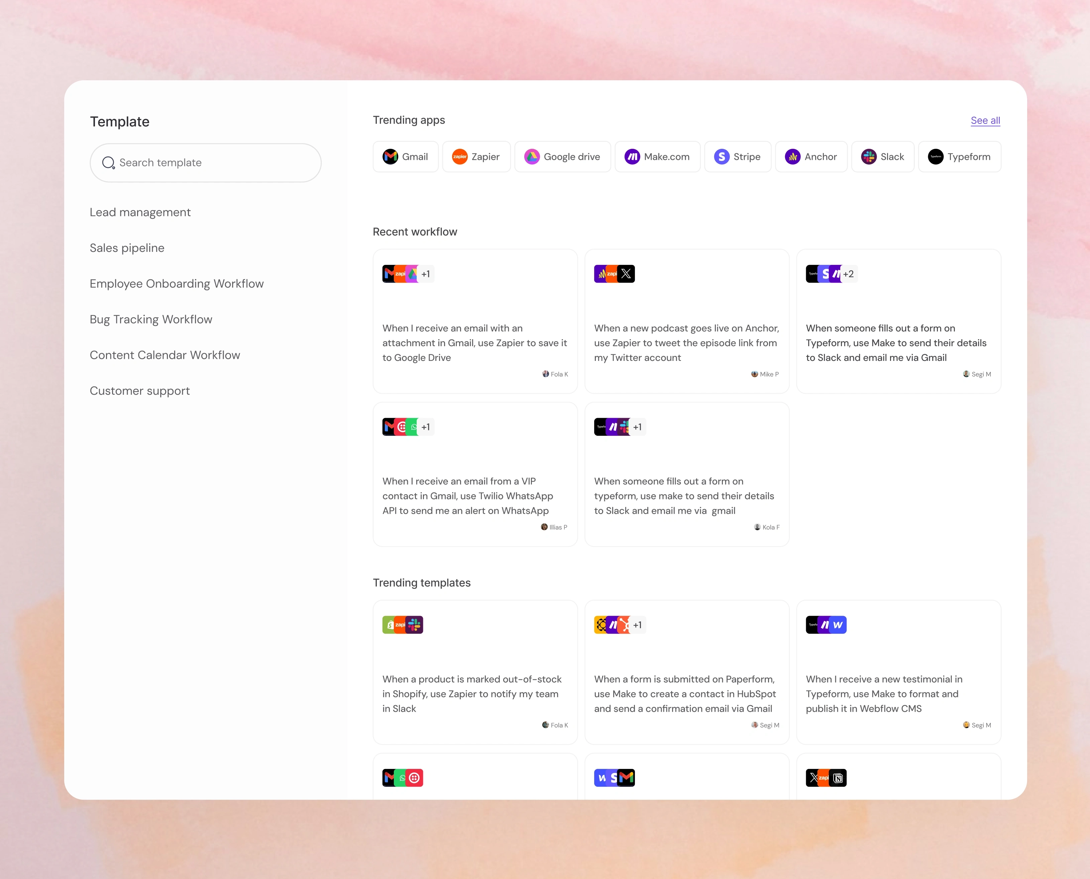This screenshot has width=1090, height=879.
Task: Click the +2 apps badge on Typeform workflow
Action: (849, 274)
